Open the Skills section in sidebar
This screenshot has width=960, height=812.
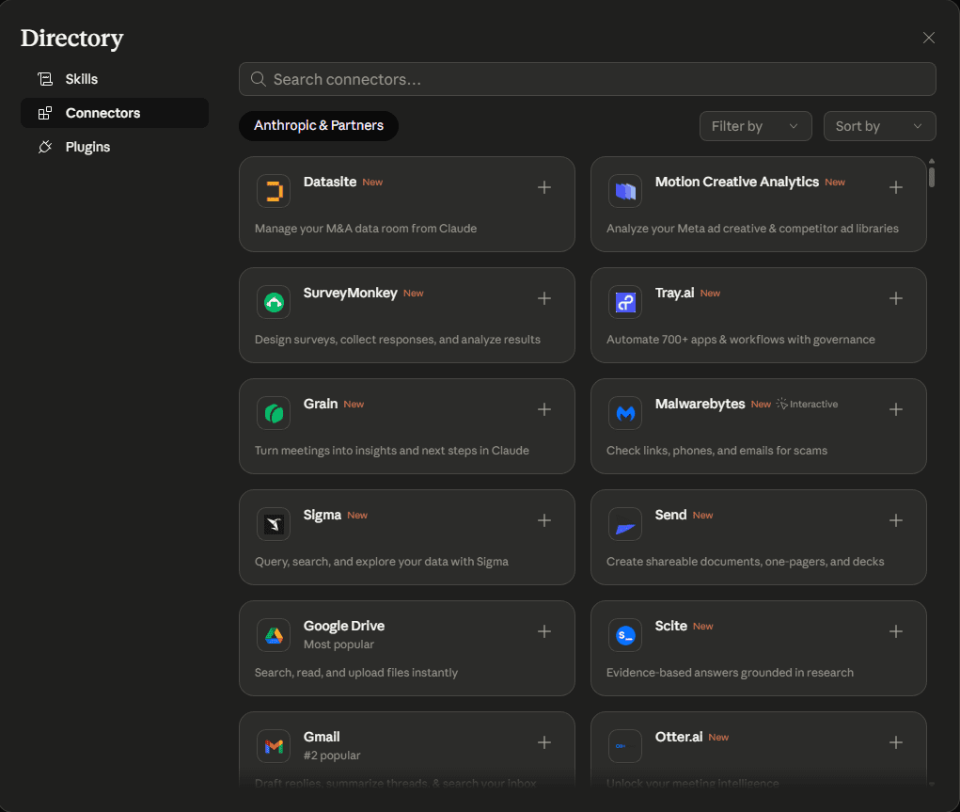(x=115, y=79)
